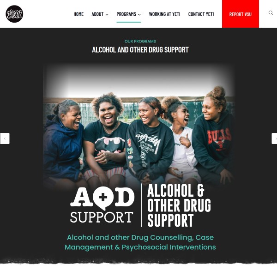Image resolution: width=277 pixels, height=277 pixels.
Task: Expand the Programs menu chevron
Action: point(139,14)
